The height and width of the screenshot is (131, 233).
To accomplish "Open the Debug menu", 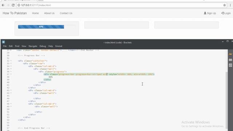I will (43, 46).
